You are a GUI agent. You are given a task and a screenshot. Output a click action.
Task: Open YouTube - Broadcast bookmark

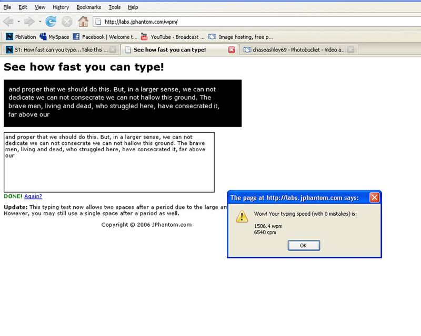(x=173, y=37)
